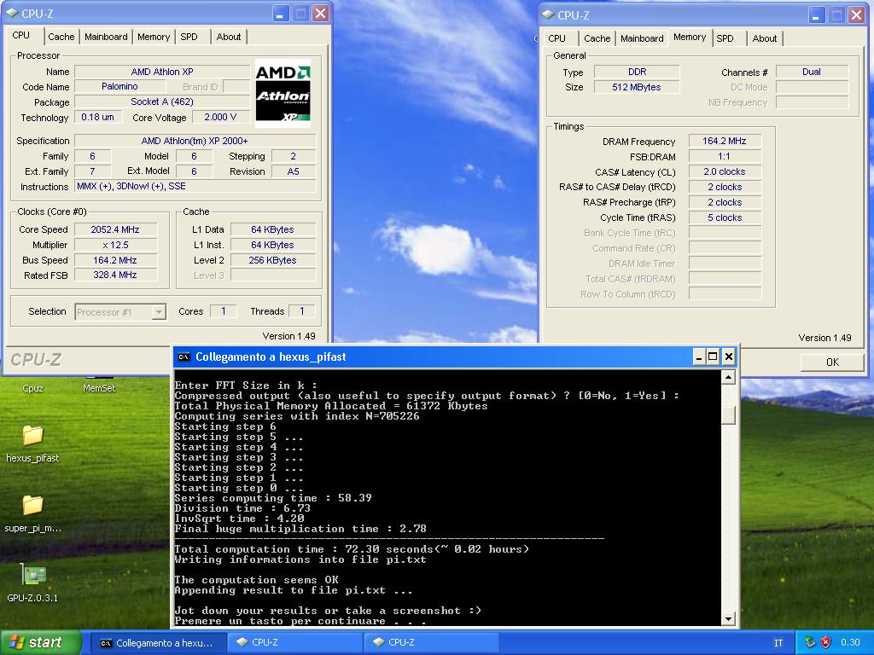Switch to SPD tab in left CPU-Z
874x655 pixels.
point(189,37)
